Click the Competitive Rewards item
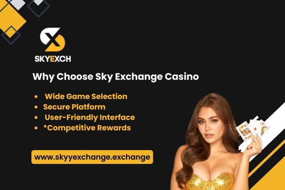The width and height of the screenshot is (285, 190). pos(87,128)
